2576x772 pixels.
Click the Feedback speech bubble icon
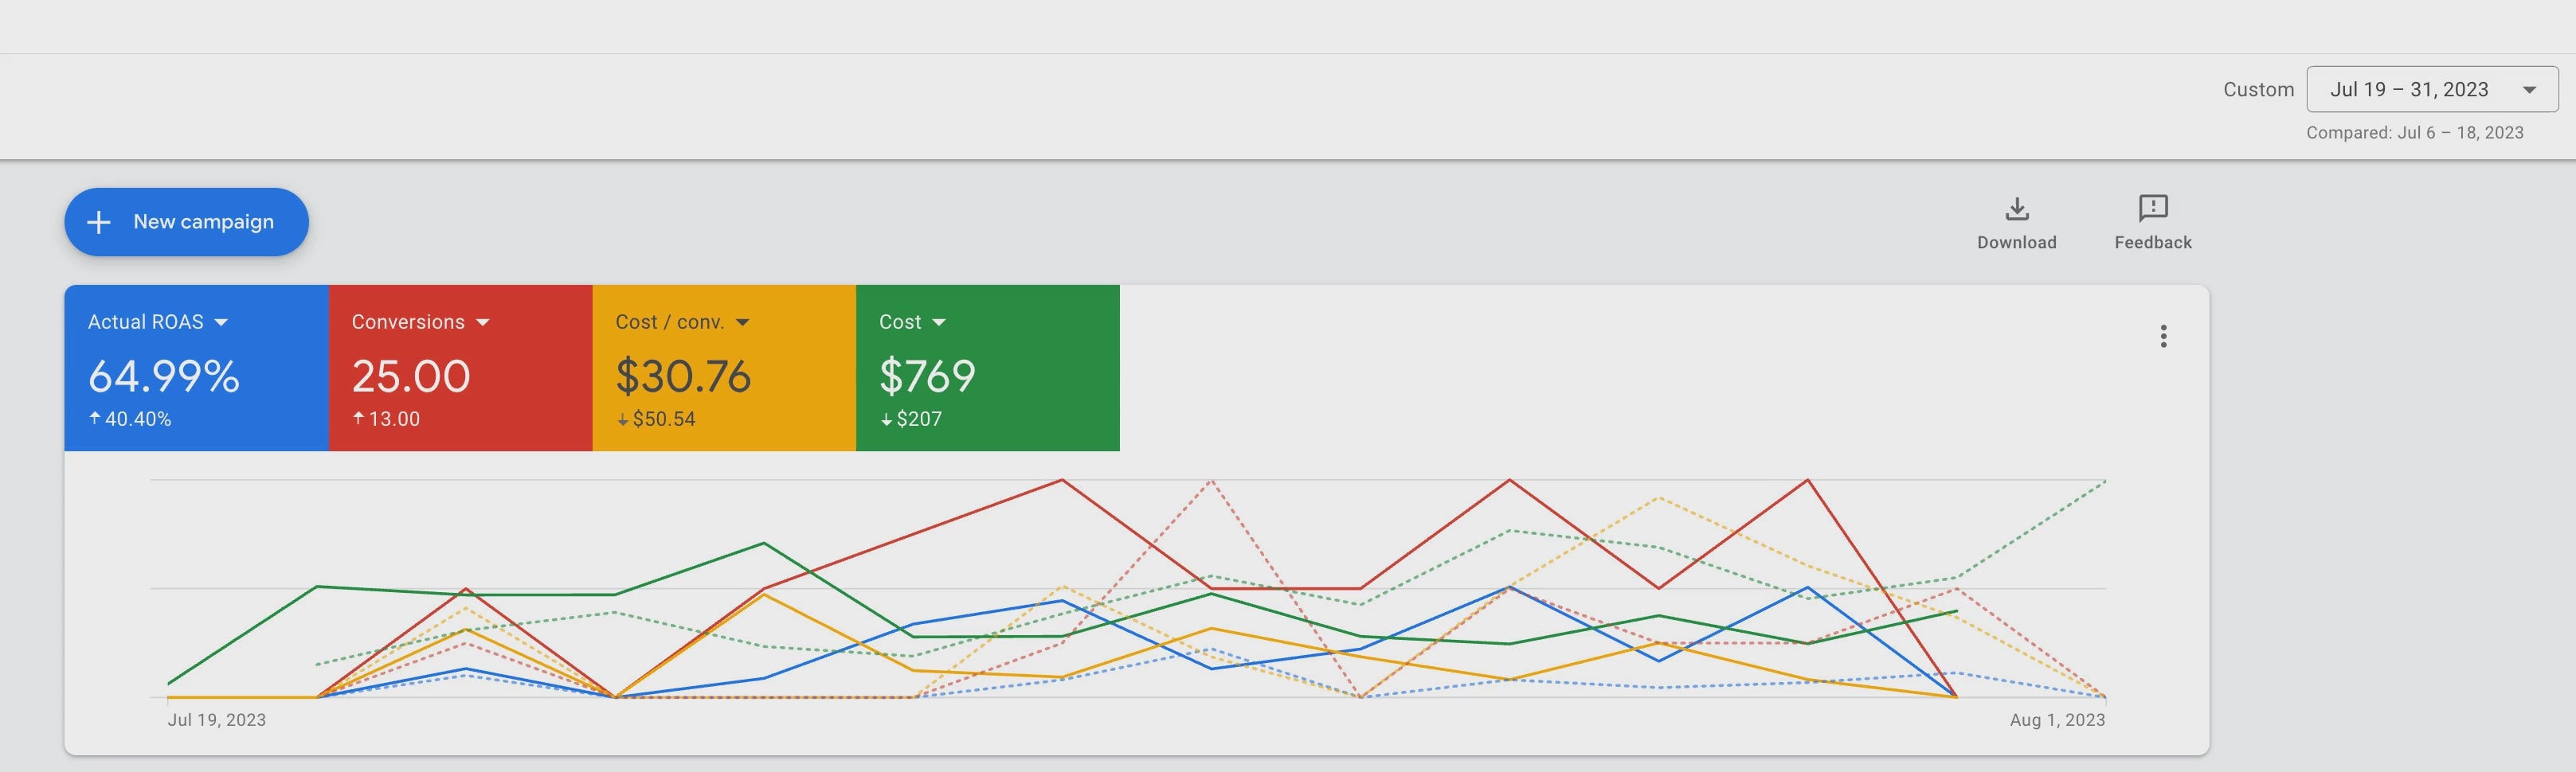[2152, 208]
